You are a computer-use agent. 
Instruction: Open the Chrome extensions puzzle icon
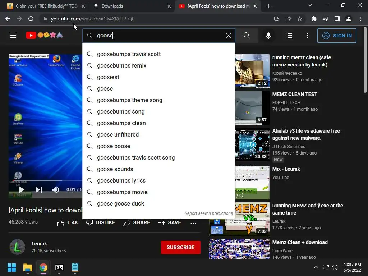[x=314, y=19]
